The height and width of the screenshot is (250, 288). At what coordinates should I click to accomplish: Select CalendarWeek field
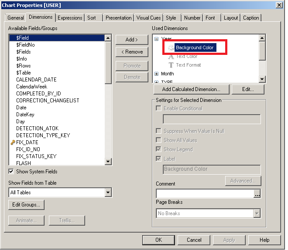57,87
